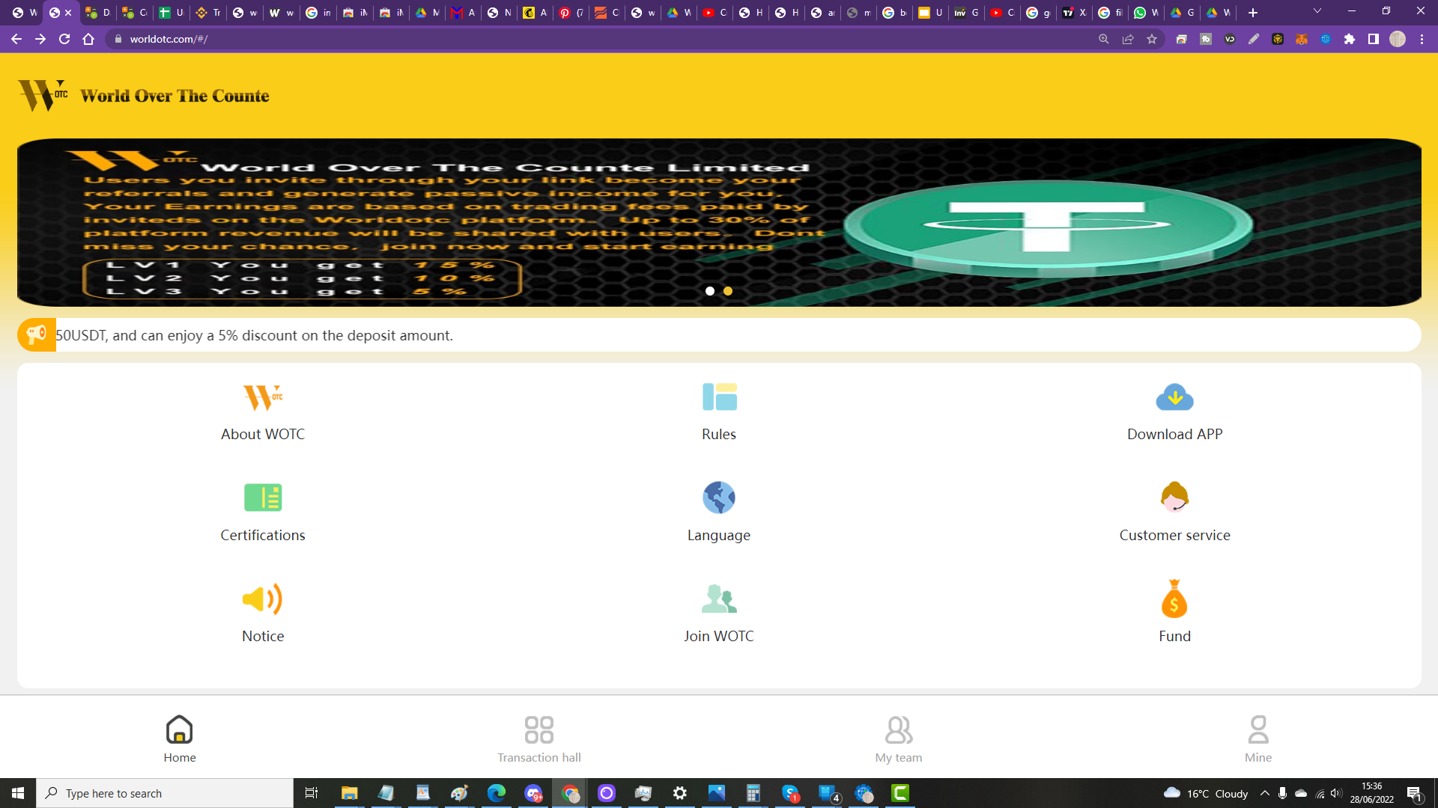Open the Windows Start menu
The image size is (1438, 808).
(18, 793)
